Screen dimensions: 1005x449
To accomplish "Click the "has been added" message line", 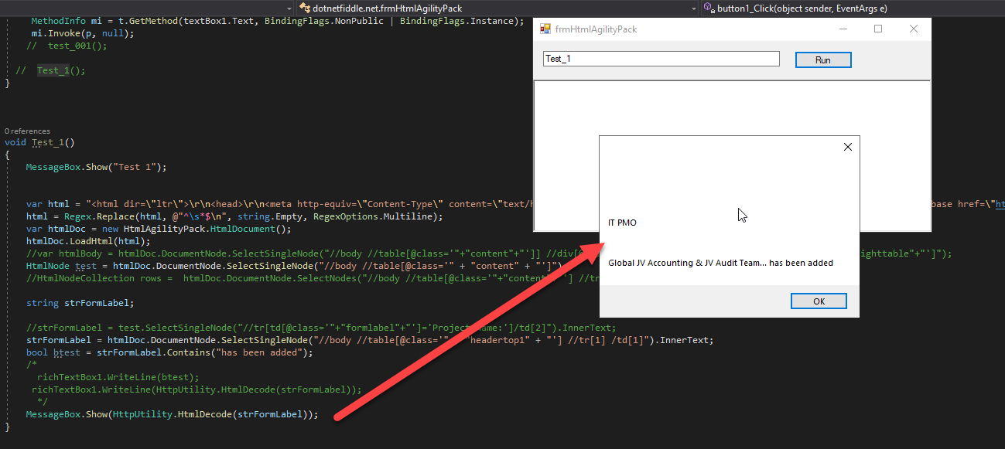I will pos(720,263).
